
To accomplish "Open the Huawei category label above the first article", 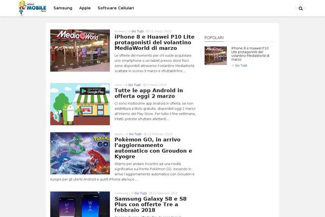I will click(x=120, y=31).
